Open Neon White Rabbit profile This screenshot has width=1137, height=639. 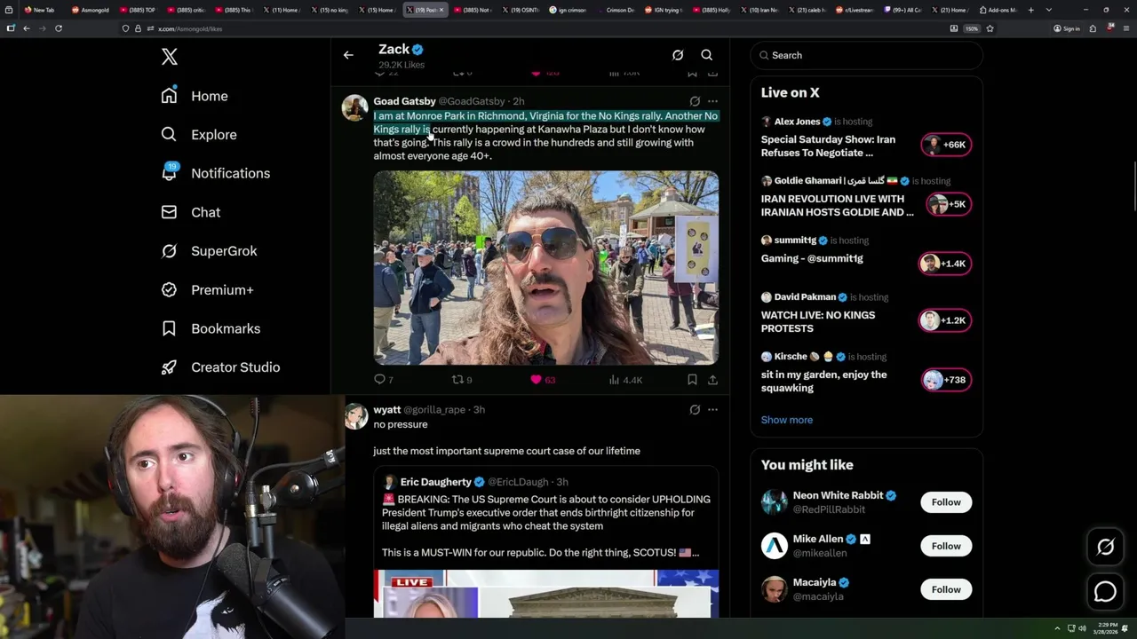(x=837, y=495)
